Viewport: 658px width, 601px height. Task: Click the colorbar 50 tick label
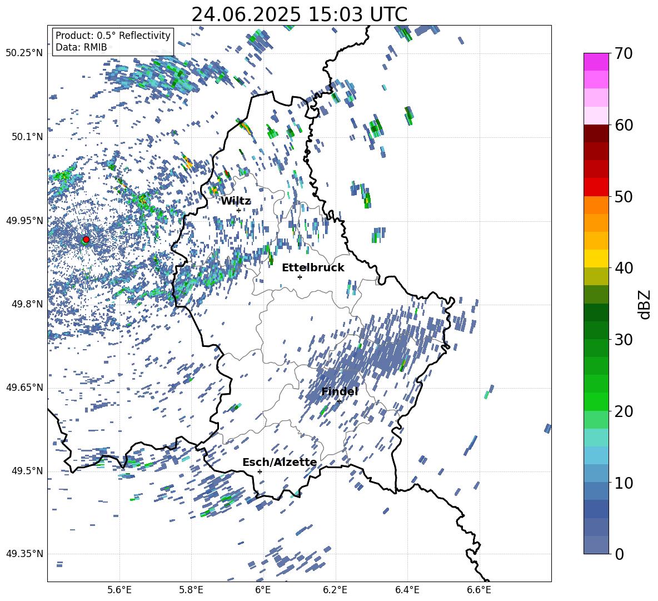(624, 197)
